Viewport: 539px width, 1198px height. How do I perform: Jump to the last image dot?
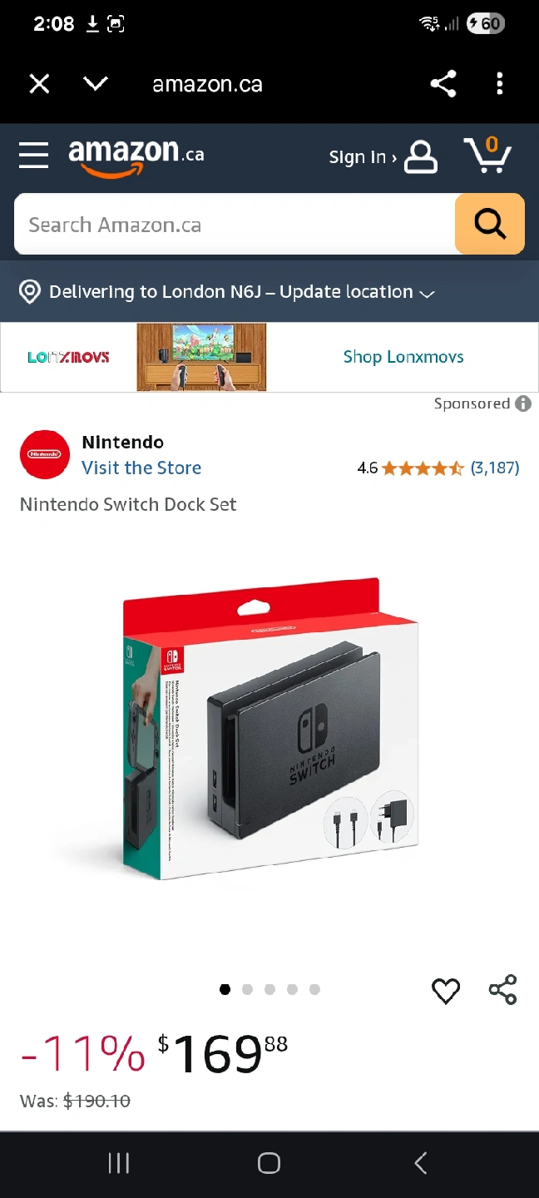(x=314, y=989)
